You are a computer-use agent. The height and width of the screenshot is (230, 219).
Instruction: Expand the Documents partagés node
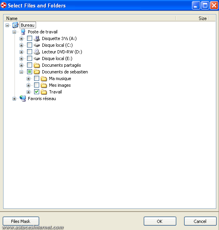pyautogui.click(x=22, y=65)
